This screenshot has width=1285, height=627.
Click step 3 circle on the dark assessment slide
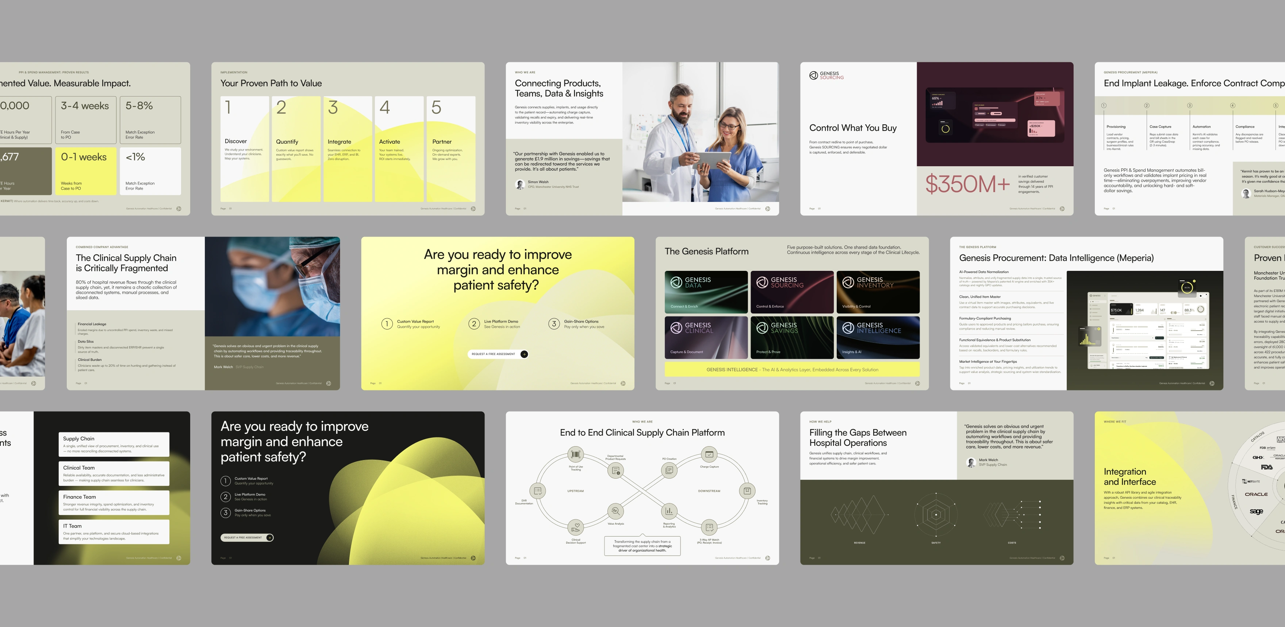point(226,513)
